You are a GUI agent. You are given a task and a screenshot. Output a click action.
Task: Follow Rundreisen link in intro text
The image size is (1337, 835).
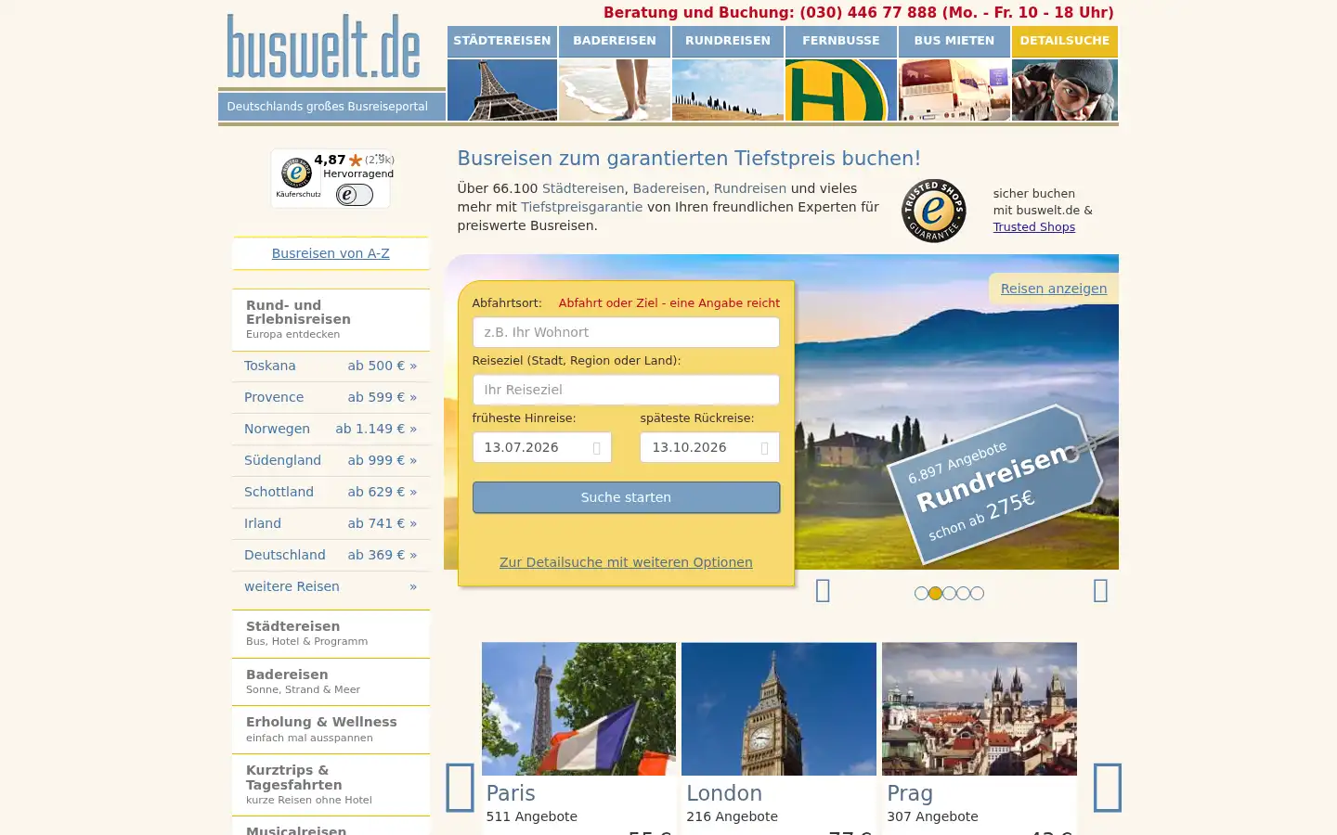pos(750,188)
